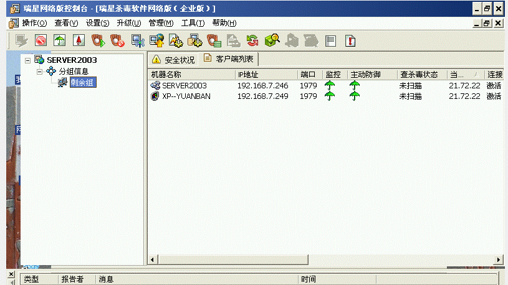The height and width of the screenshot is (285, 508).
Task: Click the second grayed-out folder-shaped icon
Action: pos(311,41)
